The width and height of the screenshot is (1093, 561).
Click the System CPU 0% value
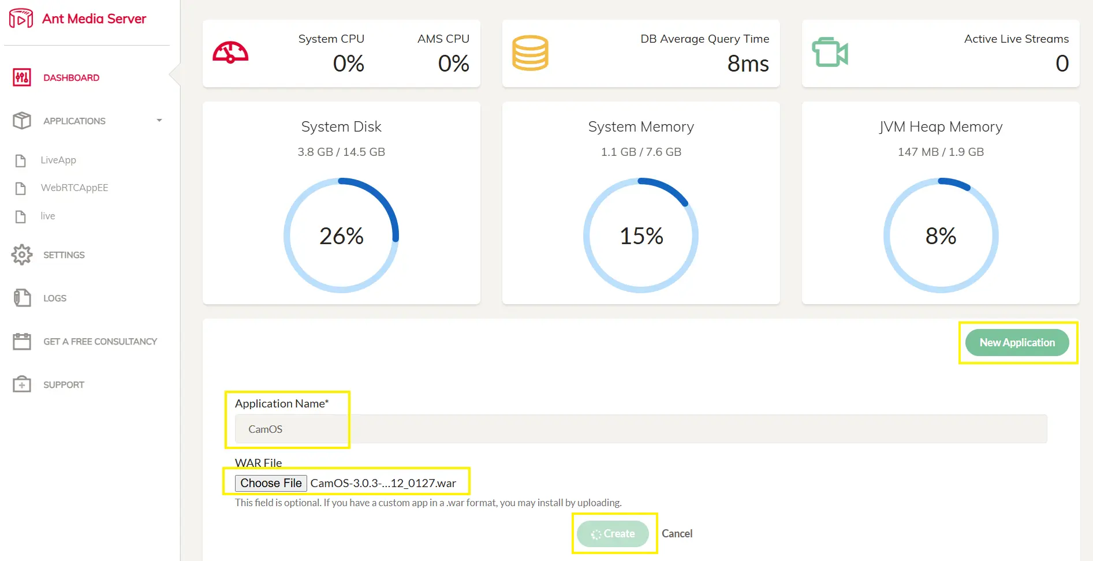coord(348,63)
